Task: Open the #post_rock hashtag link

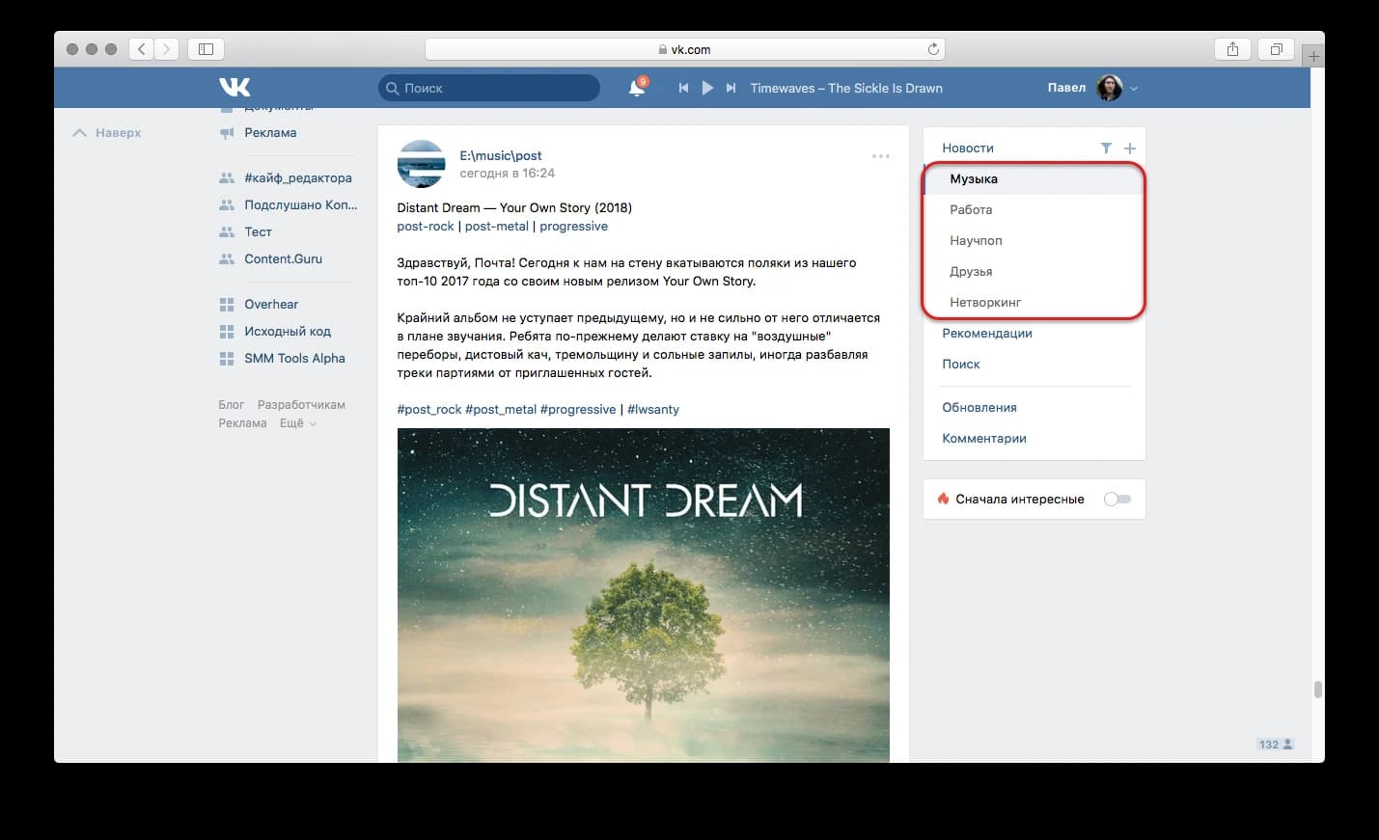Action: 429,409
